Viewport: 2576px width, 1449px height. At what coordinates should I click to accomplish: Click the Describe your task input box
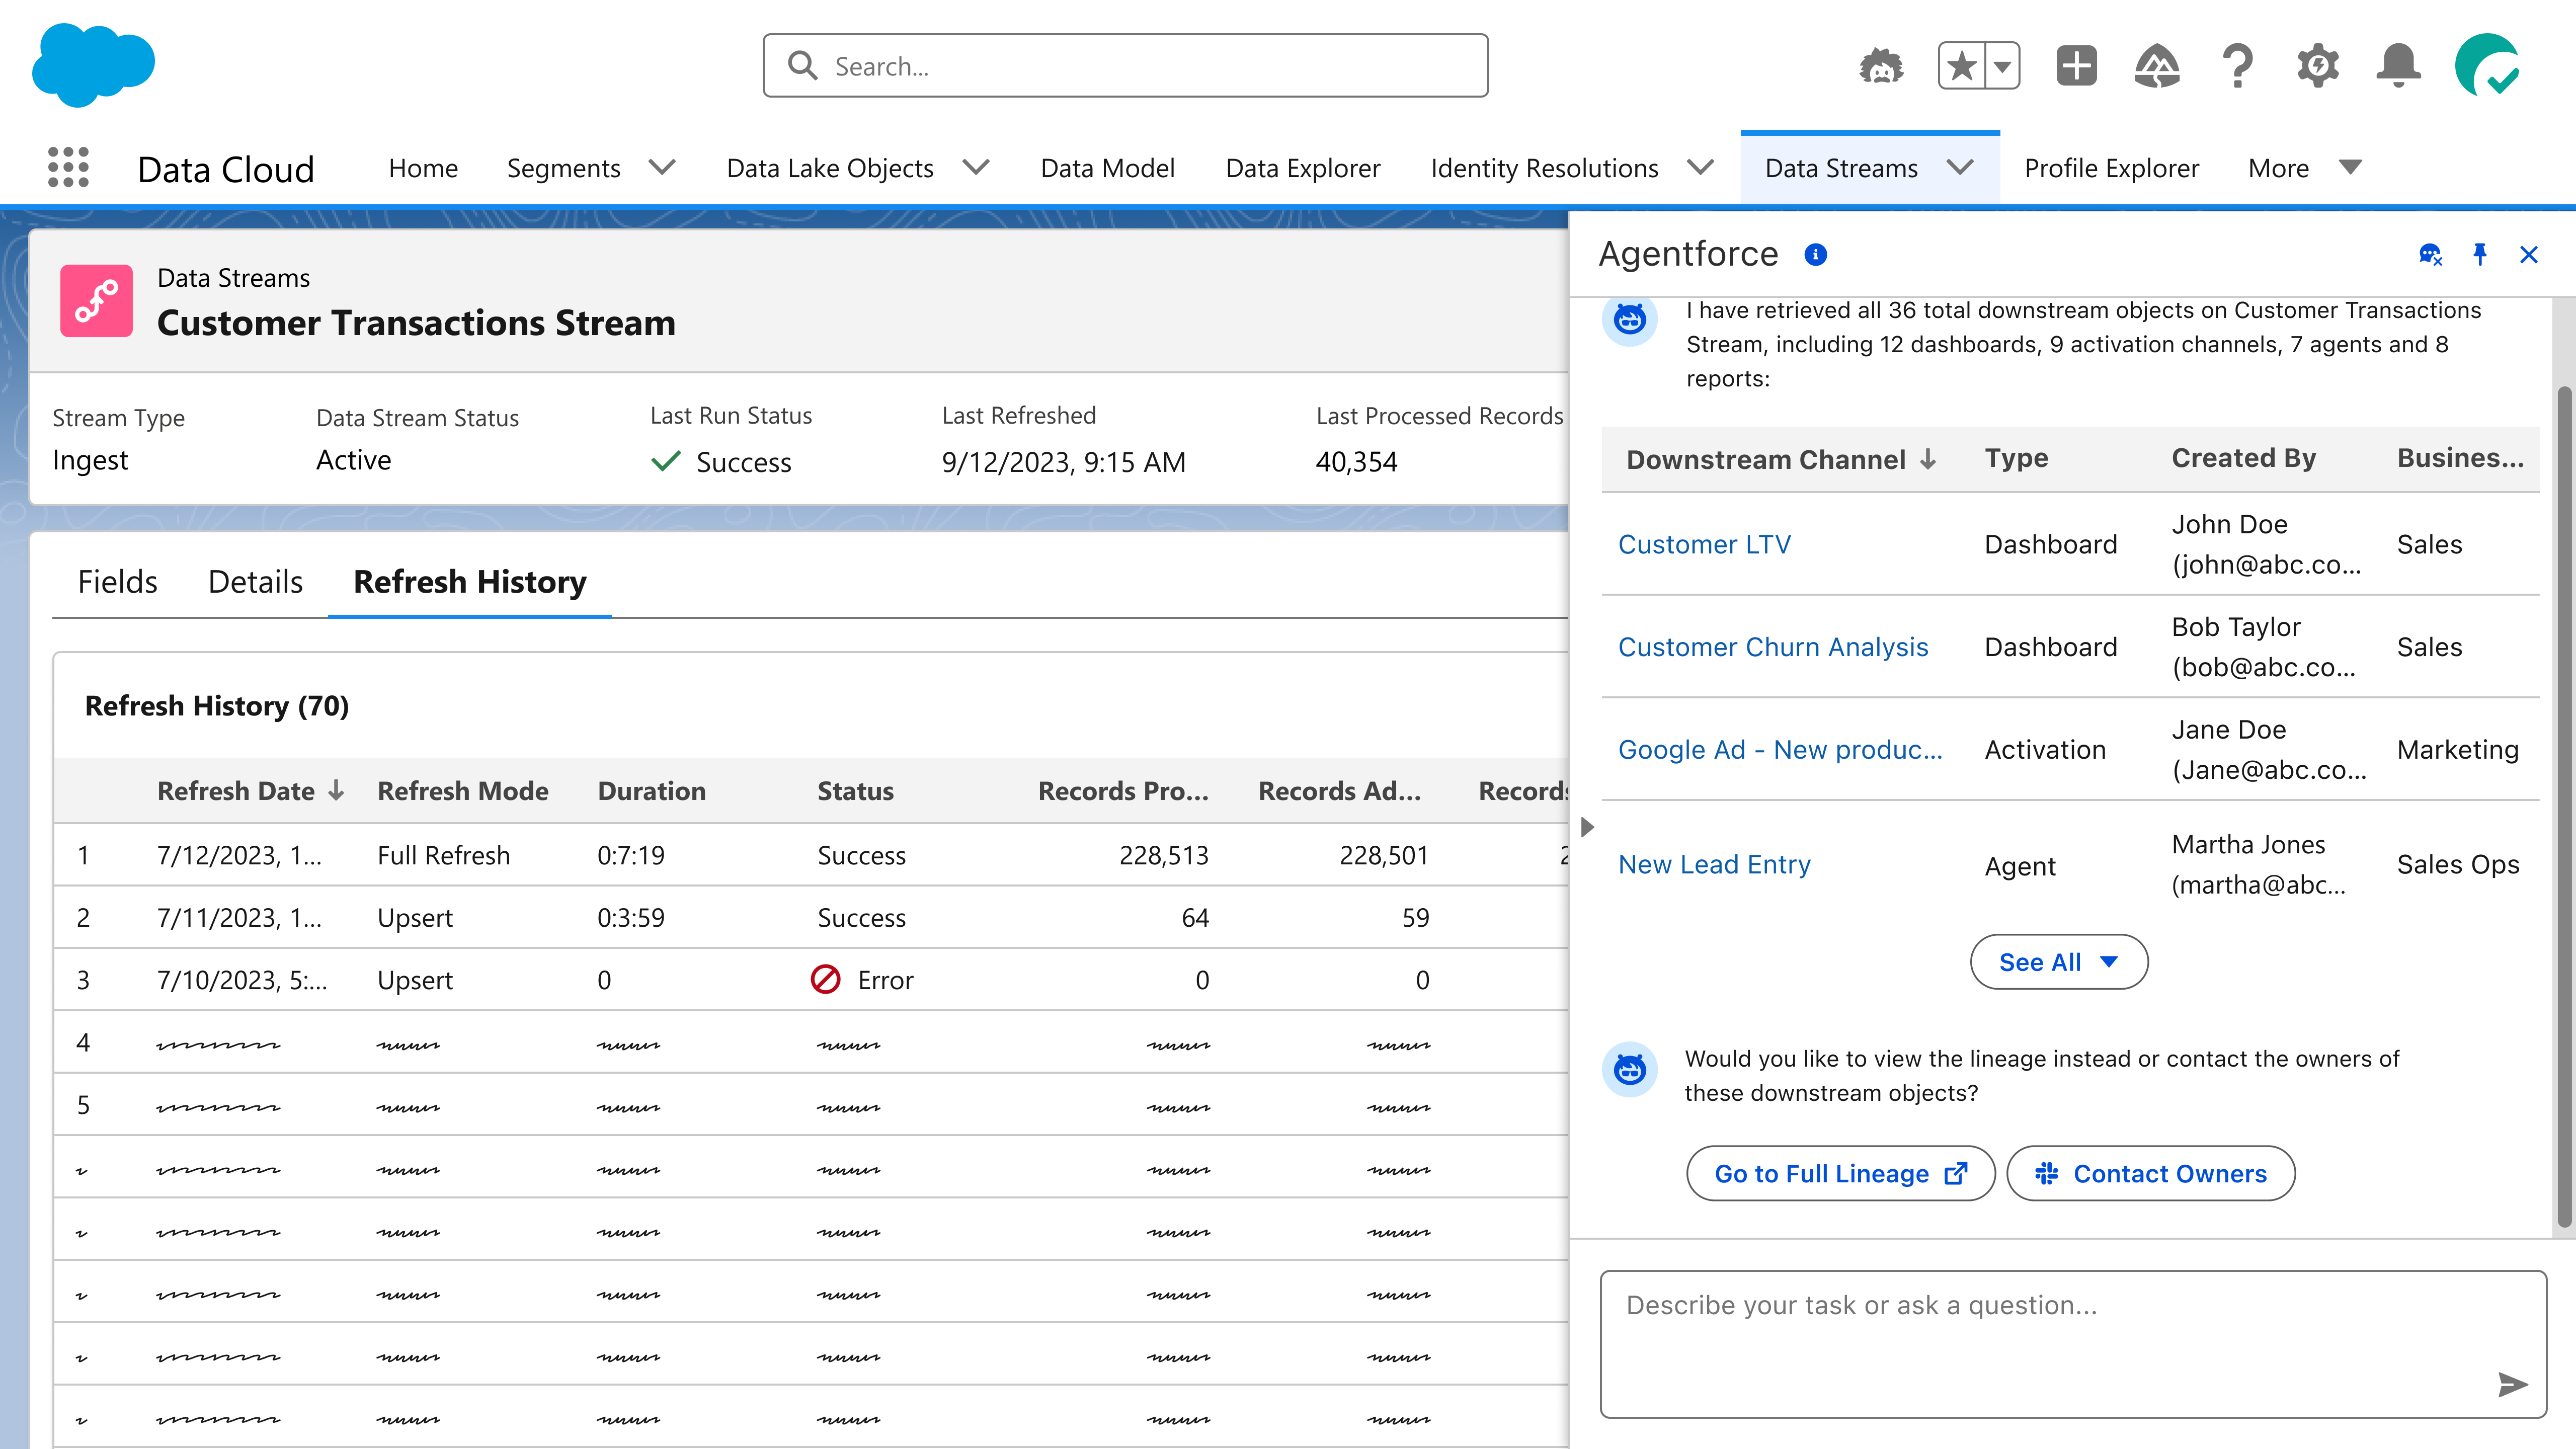(x=2072, y=1343)
